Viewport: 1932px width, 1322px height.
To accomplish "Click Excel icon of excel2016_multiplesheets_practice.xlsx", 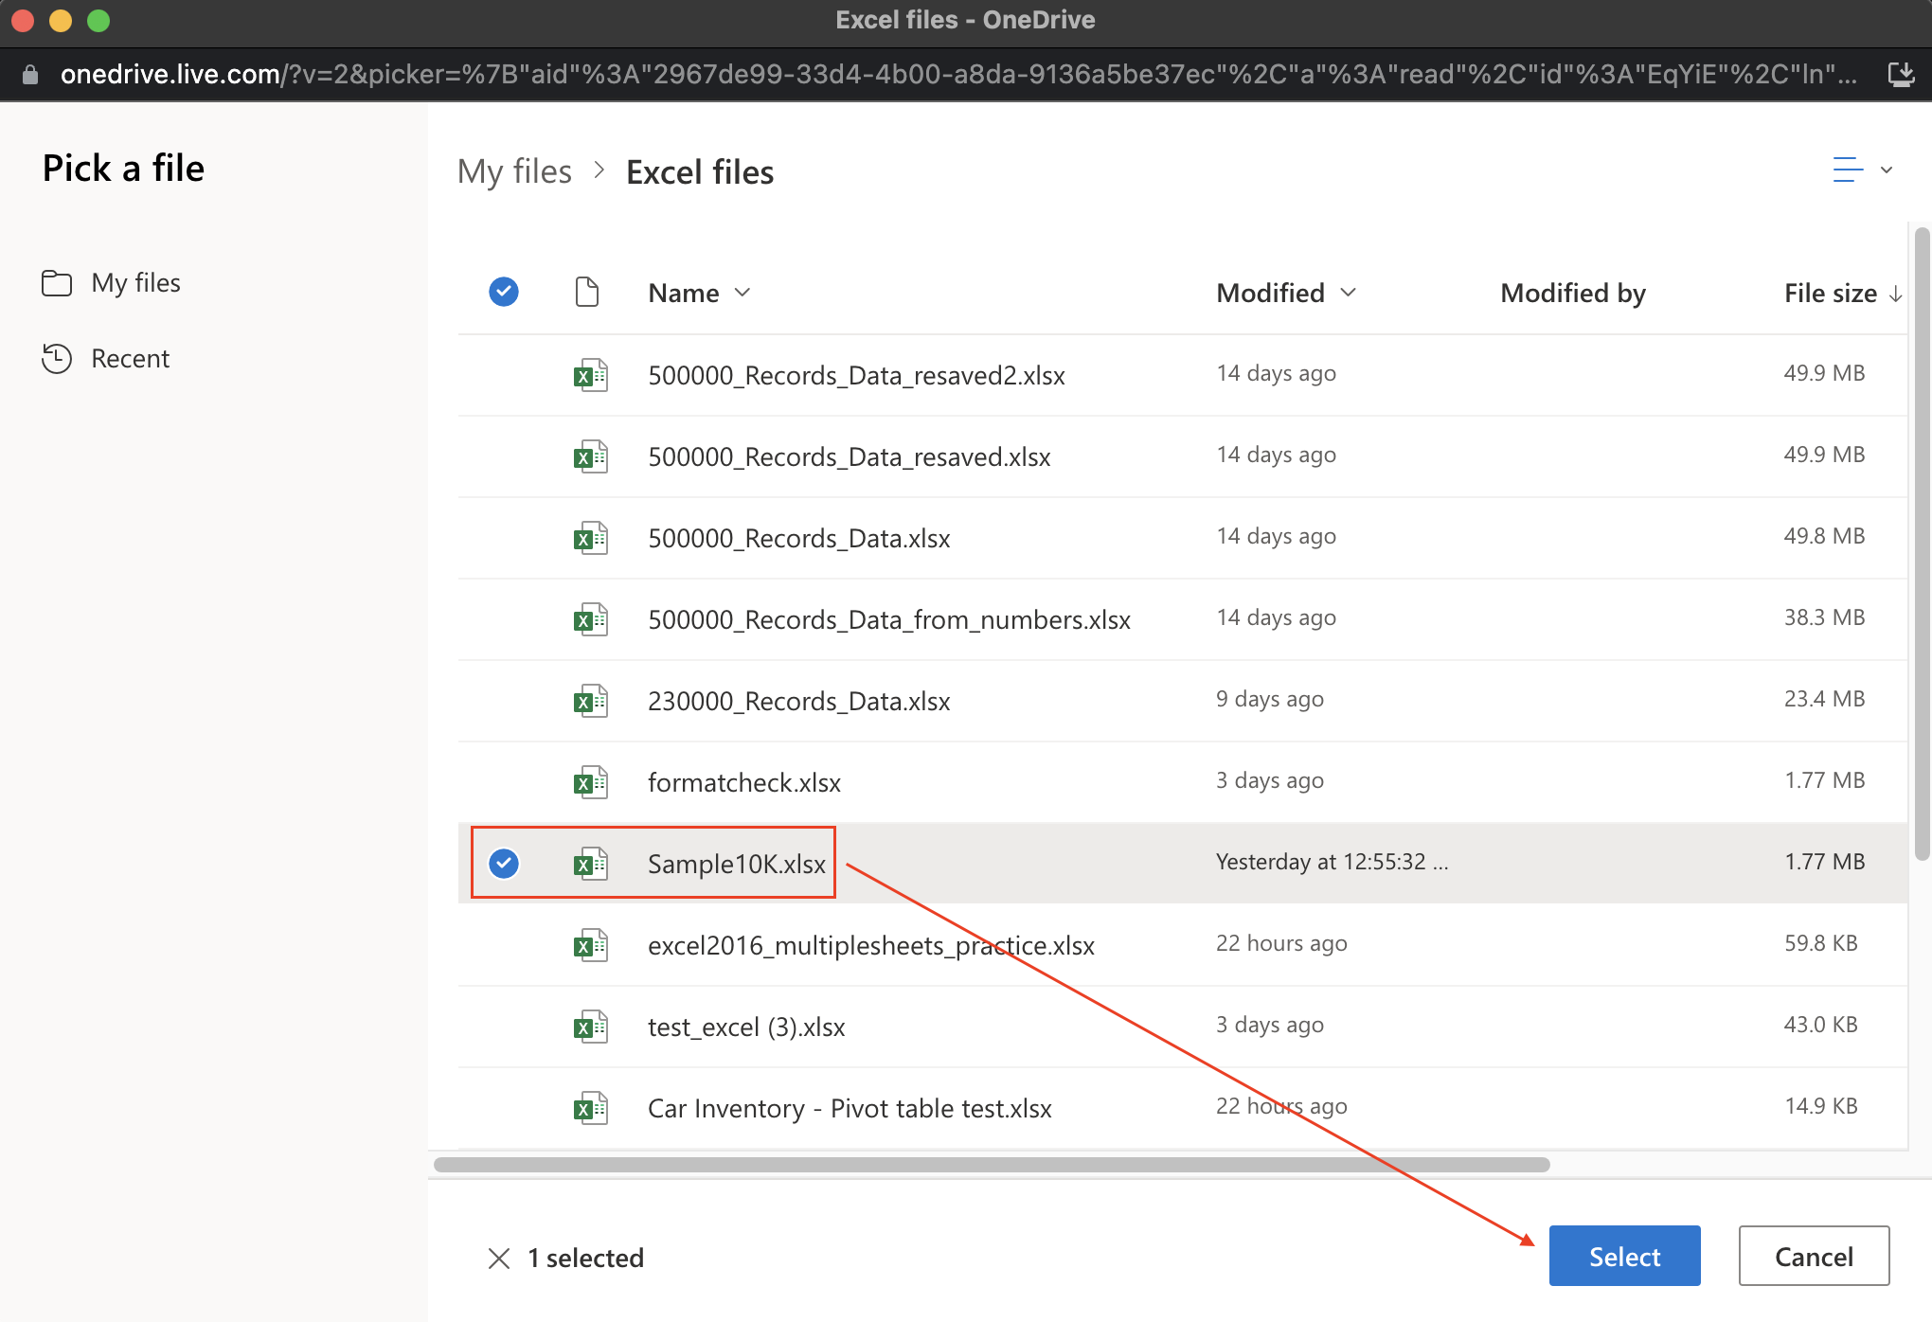I will [x=591, y=945].
